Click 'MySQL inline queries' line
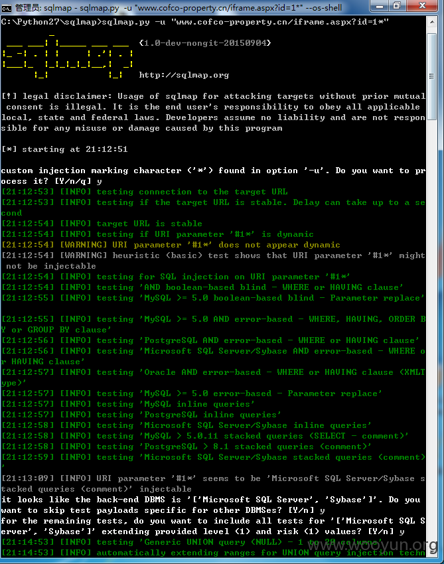Screen dimensions: 444x564 coord(128,404)
